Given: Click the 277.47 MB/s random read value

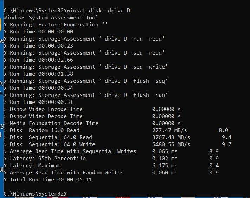Looking at the screenshot, I should point(169,130).
